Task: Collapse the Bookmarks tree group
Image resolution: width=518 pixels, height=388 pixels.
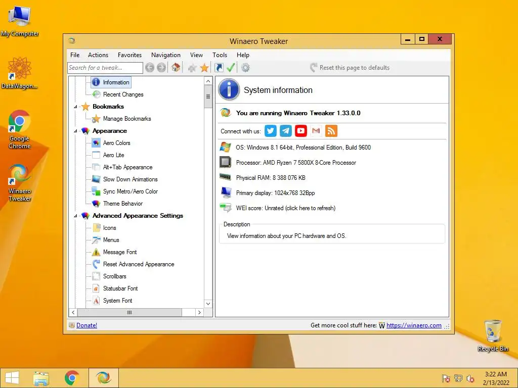Action: 75,107
